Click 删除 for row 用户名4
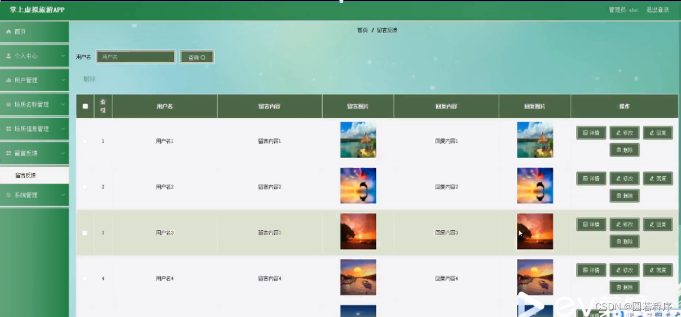 click(625, 287)
